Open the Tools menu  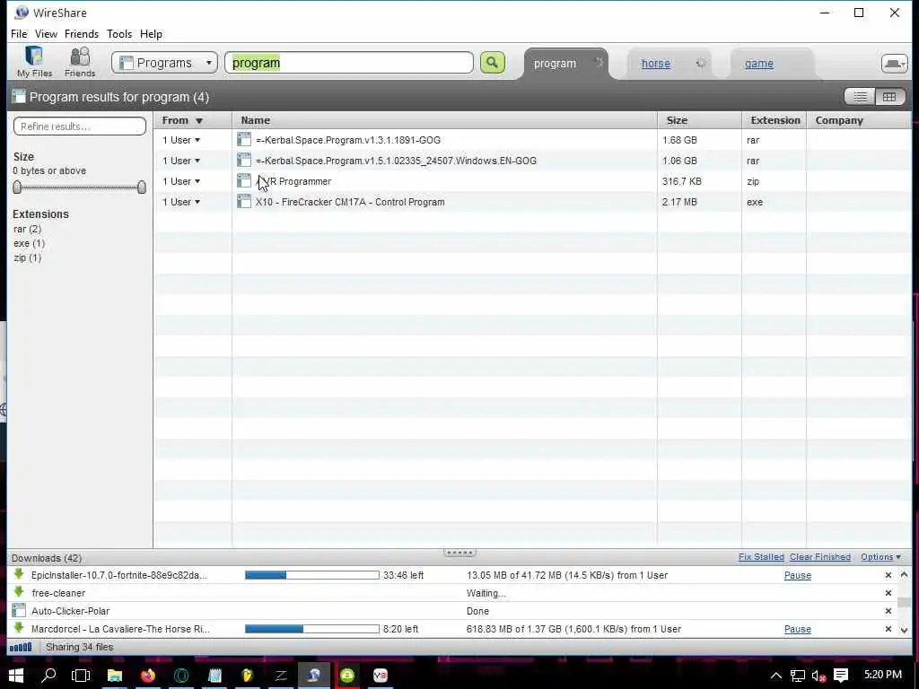click(x=119, y=34)
